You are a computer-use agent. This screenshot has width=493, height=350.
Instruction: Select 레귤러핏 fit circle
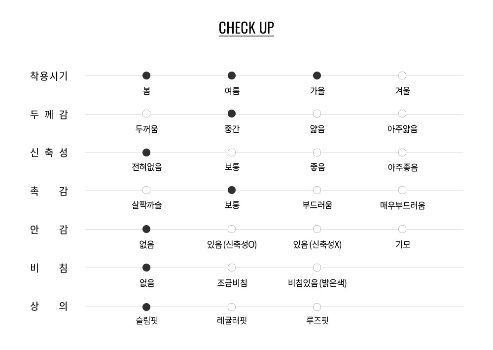[232, 307]
